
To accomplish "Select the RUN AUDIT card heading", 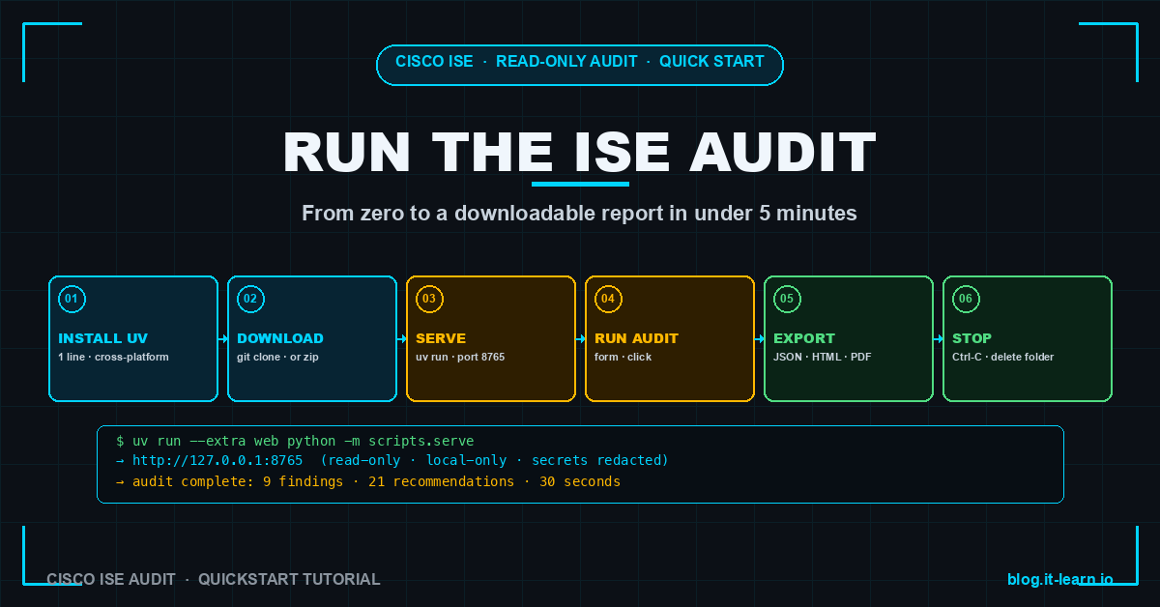I will pos(636,338).
